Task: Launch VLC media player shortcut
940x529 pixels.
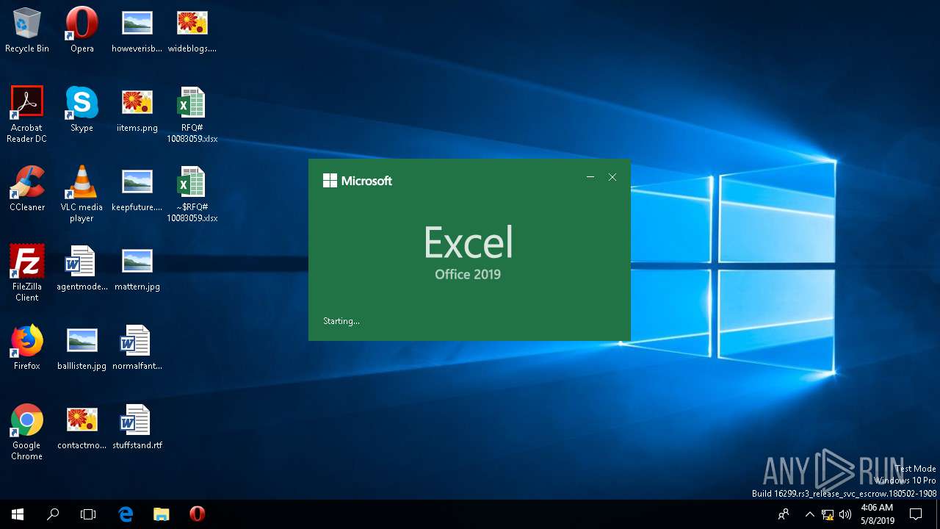Action: [x=82, y=194]
